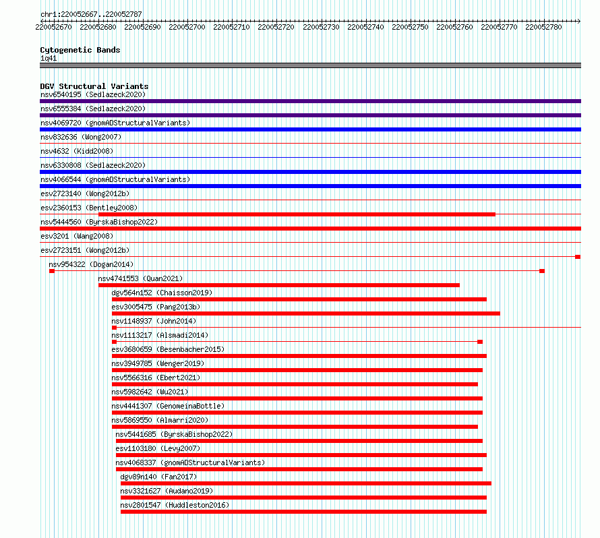Click esv2723151 (Wong2012b) label
This screenshot has height=538, width=600.
pos(85,250)
